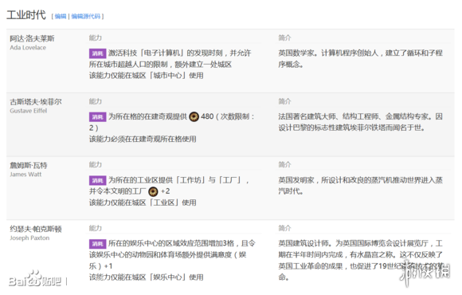Select the name 约瑟夫·帕克斯顿
Screen dimensions: 462x295
(x=36, y=229)
